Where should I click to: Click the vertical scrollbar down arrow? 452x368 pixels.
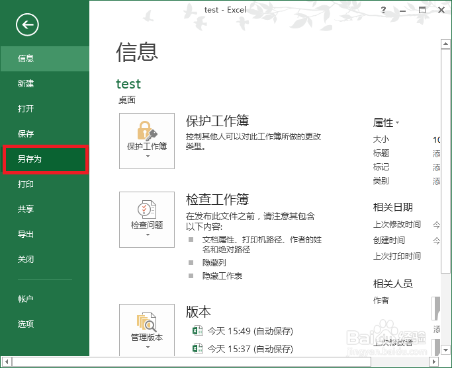click(445, 350)
